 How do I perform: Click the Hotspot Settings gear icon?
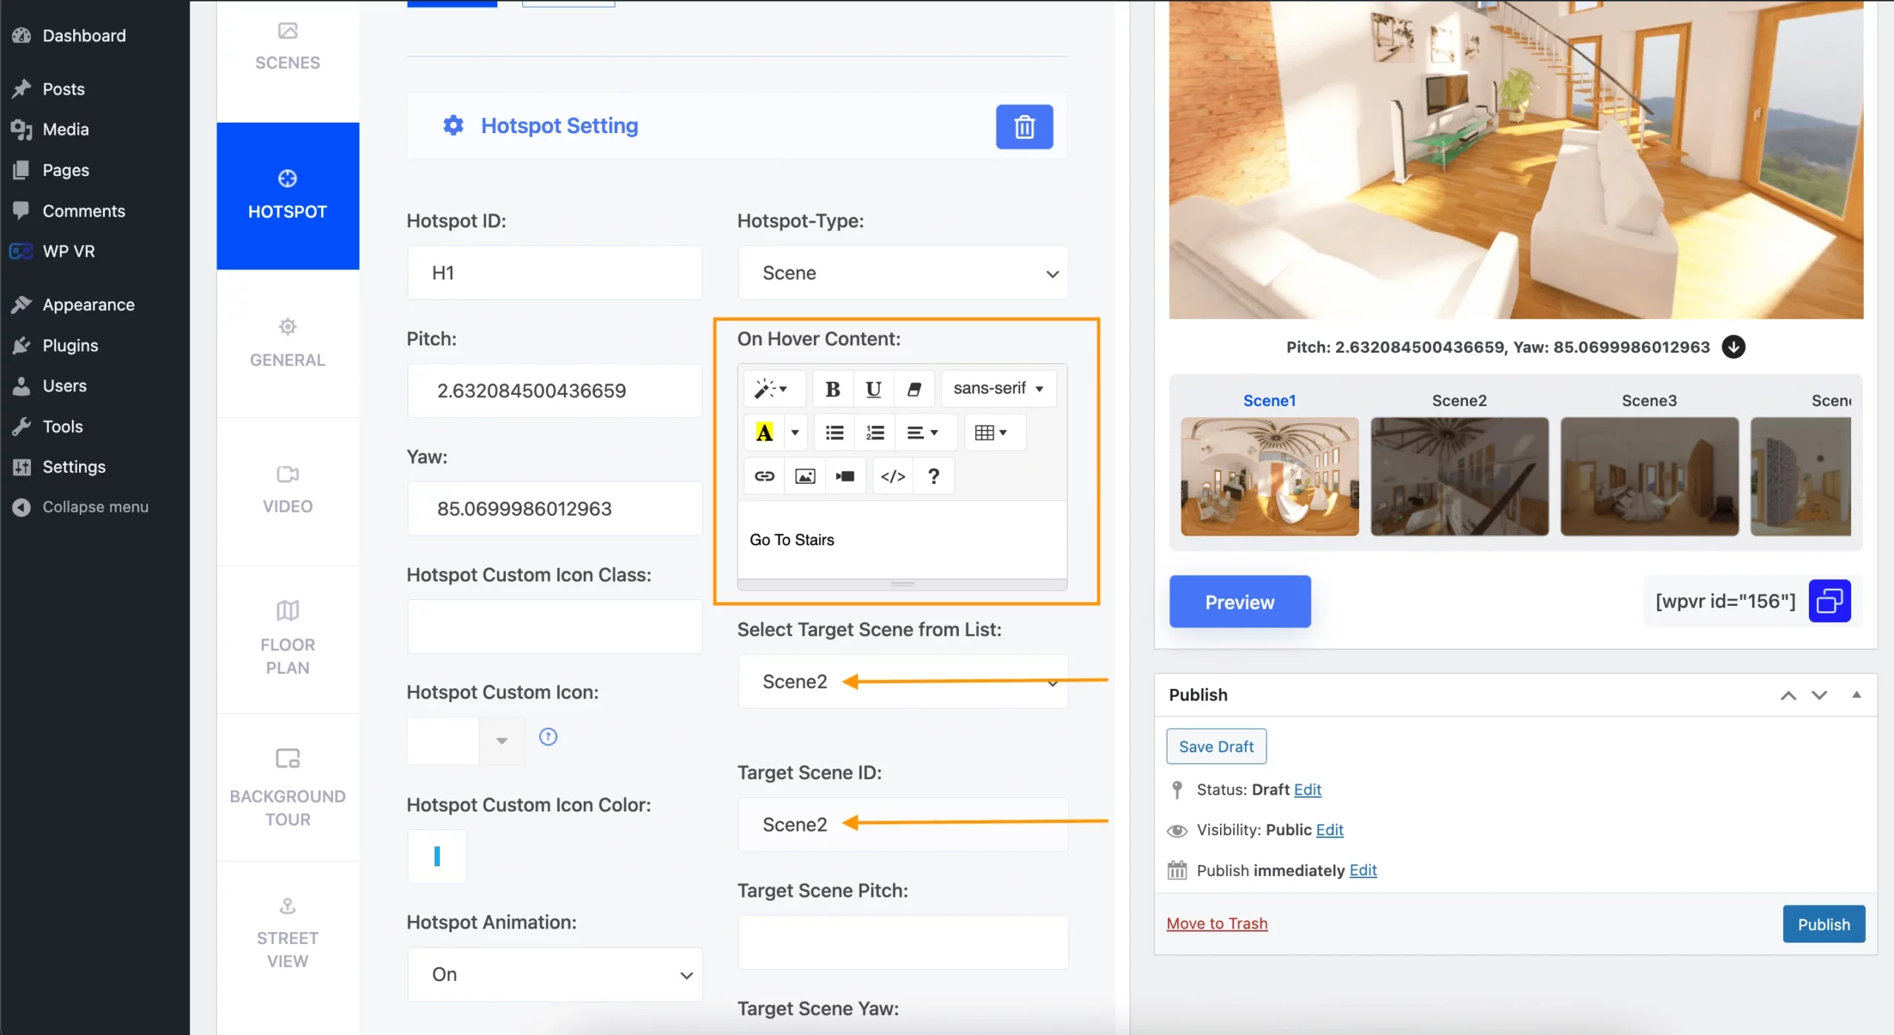pos(454,127)
